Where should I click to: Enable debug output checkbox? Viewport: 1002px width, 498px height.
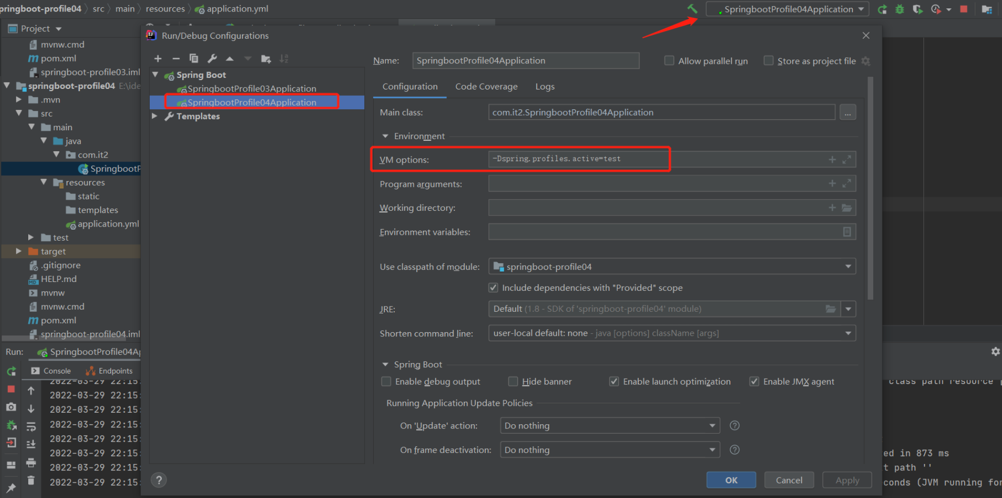(386, 381)
